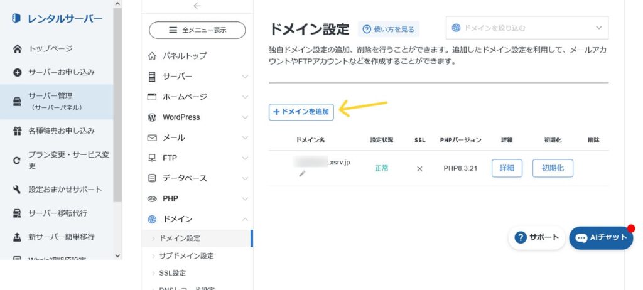Click the left sidebar scrollbar down arrow
Image resolution: width=643 pixels, height=290 pixels.
(117, 255)
